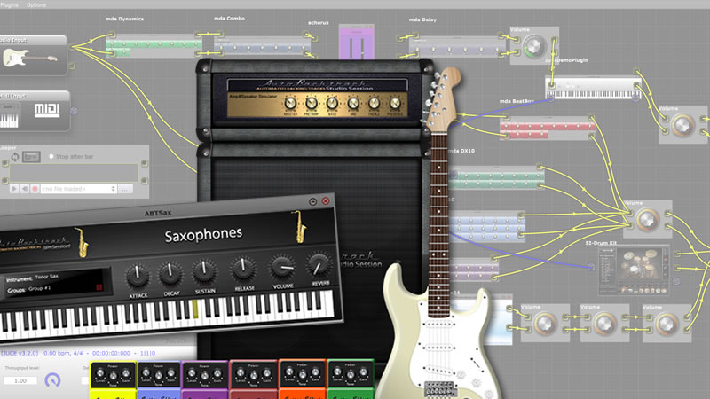Screen dimensions: 710x399
Task: Open the SI-Drum Kit plugin node
Action: [634, 270]
